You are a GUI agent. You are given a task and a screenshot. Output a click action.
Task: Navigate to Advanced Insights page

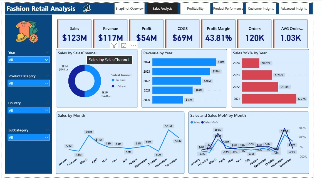pos(294,9)
